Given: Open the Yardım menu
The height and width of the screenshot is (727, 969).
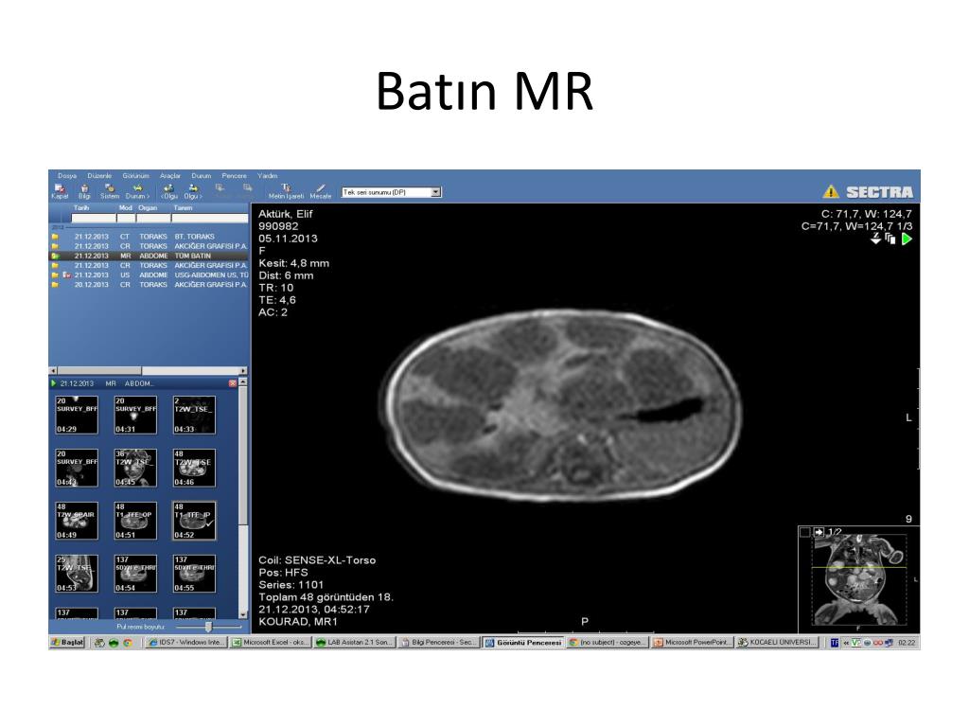Looking at the screenshot, I should [x=268, y=175].
